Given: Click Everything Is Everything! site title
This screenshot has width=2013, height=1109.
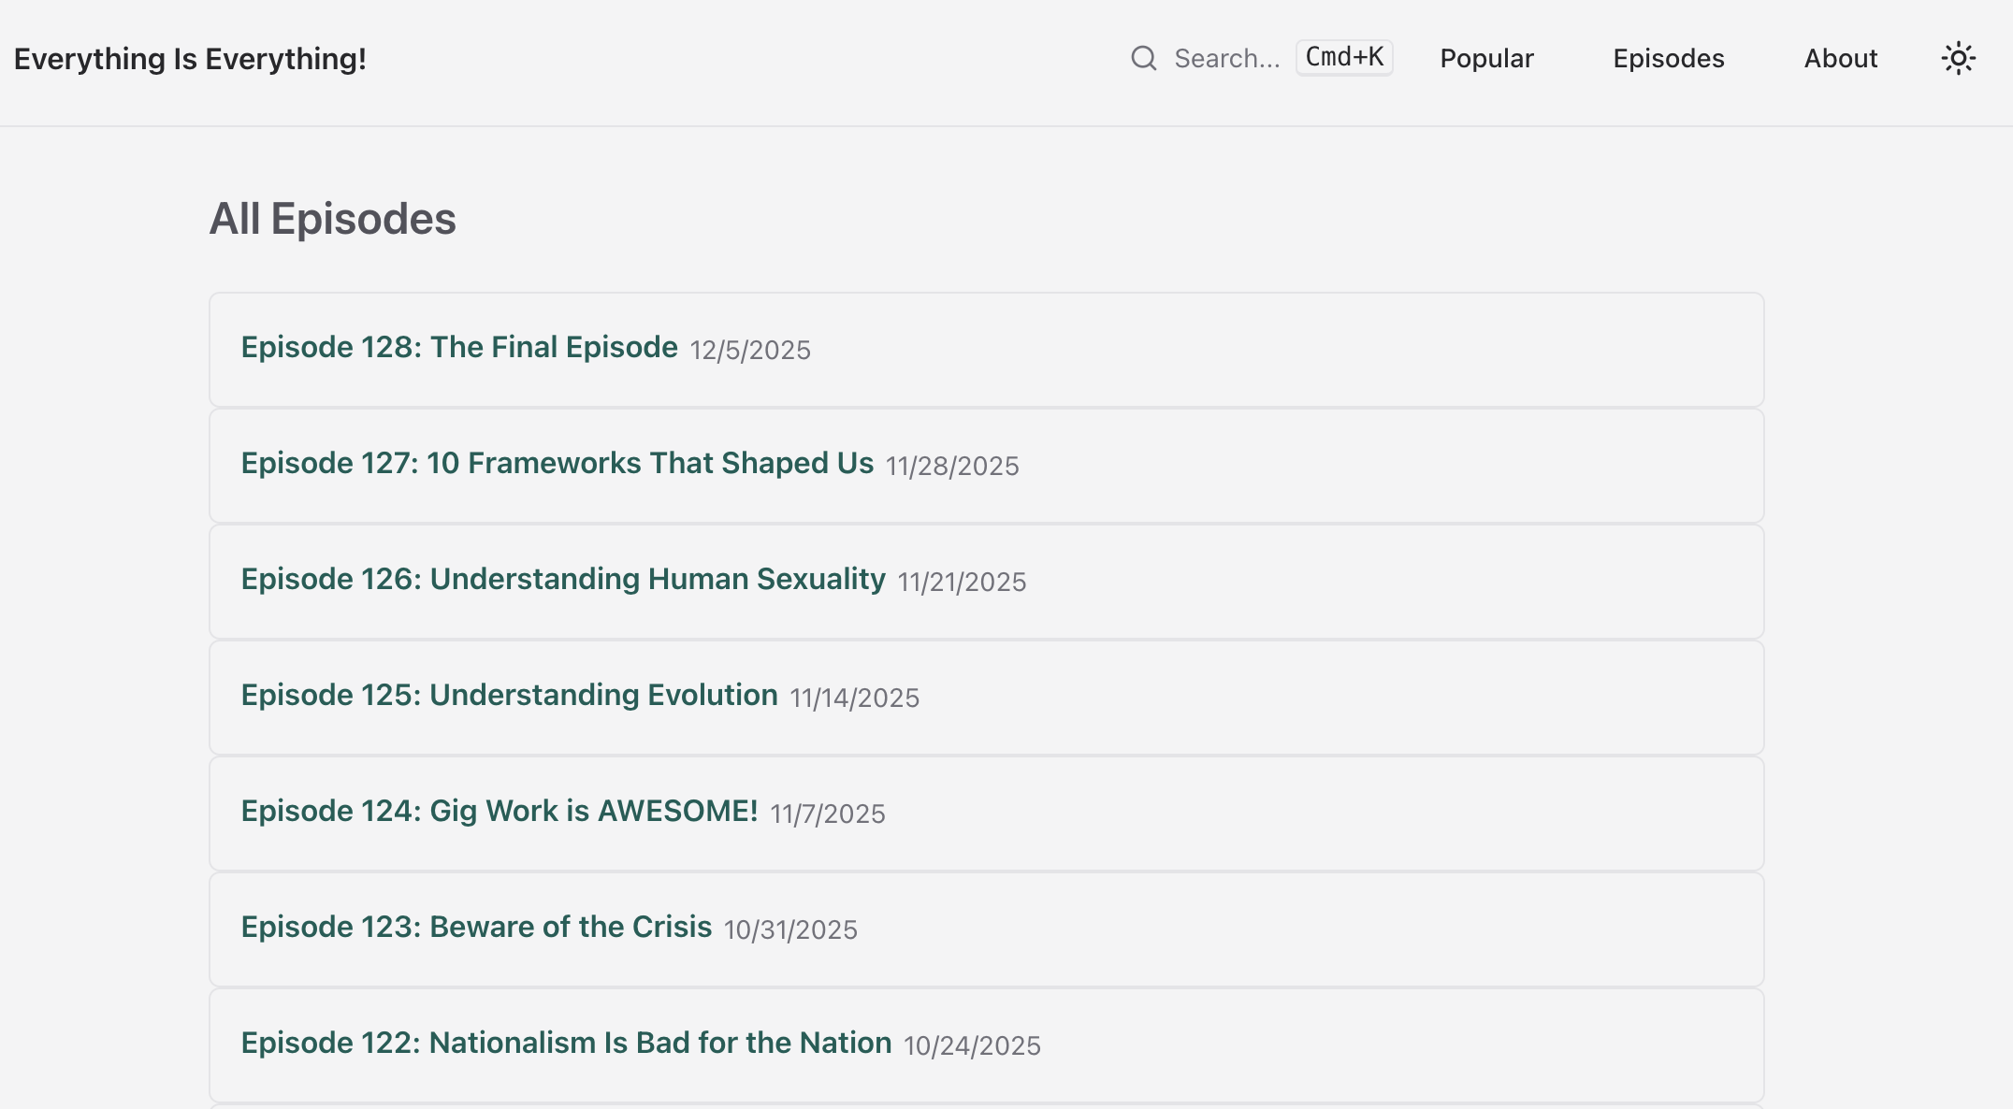Looking at the screenshot, I should click(x=190, y=58).
